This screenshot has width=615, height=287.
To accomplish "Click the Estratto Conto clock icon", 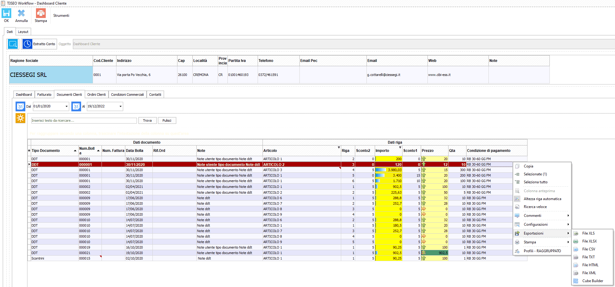I will (x=27, y=44).
